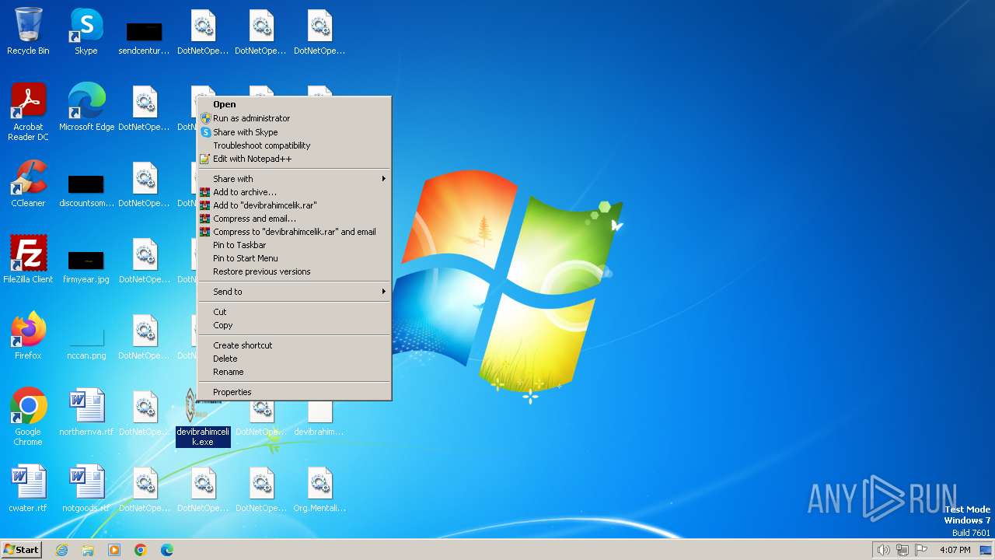
Task: Choose Copy from the context menu
Action: [294, 325]
